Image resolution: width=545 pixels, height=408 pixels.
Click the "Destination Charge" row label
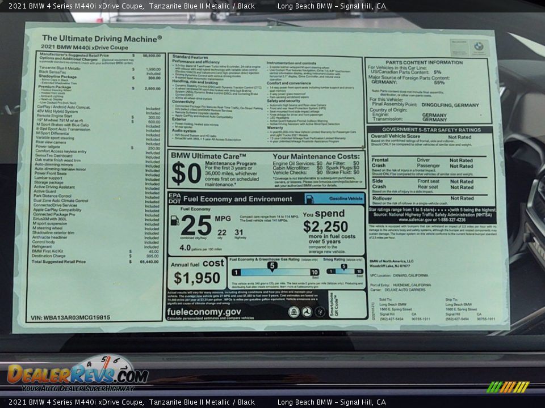coord(48,256)
